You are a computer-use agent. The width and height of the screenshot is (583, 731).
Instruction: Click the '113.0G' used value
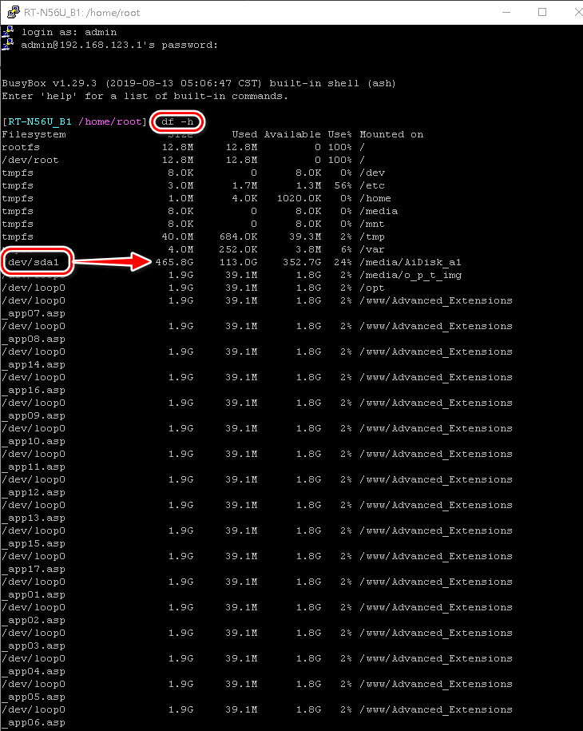(238, 262)
